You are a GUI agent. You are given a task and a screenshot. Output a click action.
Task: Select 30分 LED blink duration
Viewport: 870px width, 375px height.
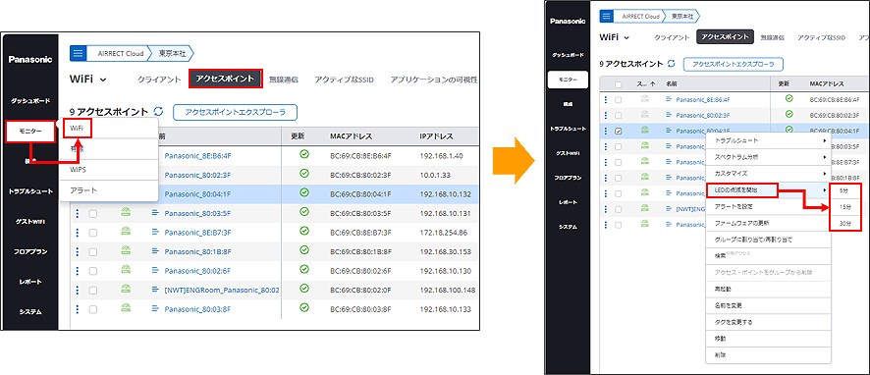point(844,223)
